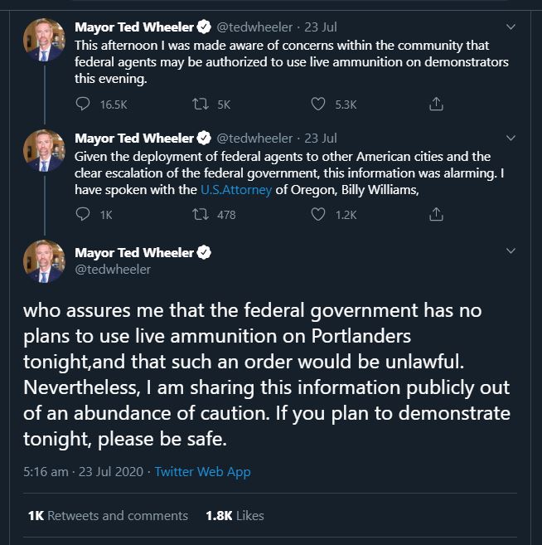Like the first tweet with 5.3K likes
542x545 pixels.
coord(317,104)
